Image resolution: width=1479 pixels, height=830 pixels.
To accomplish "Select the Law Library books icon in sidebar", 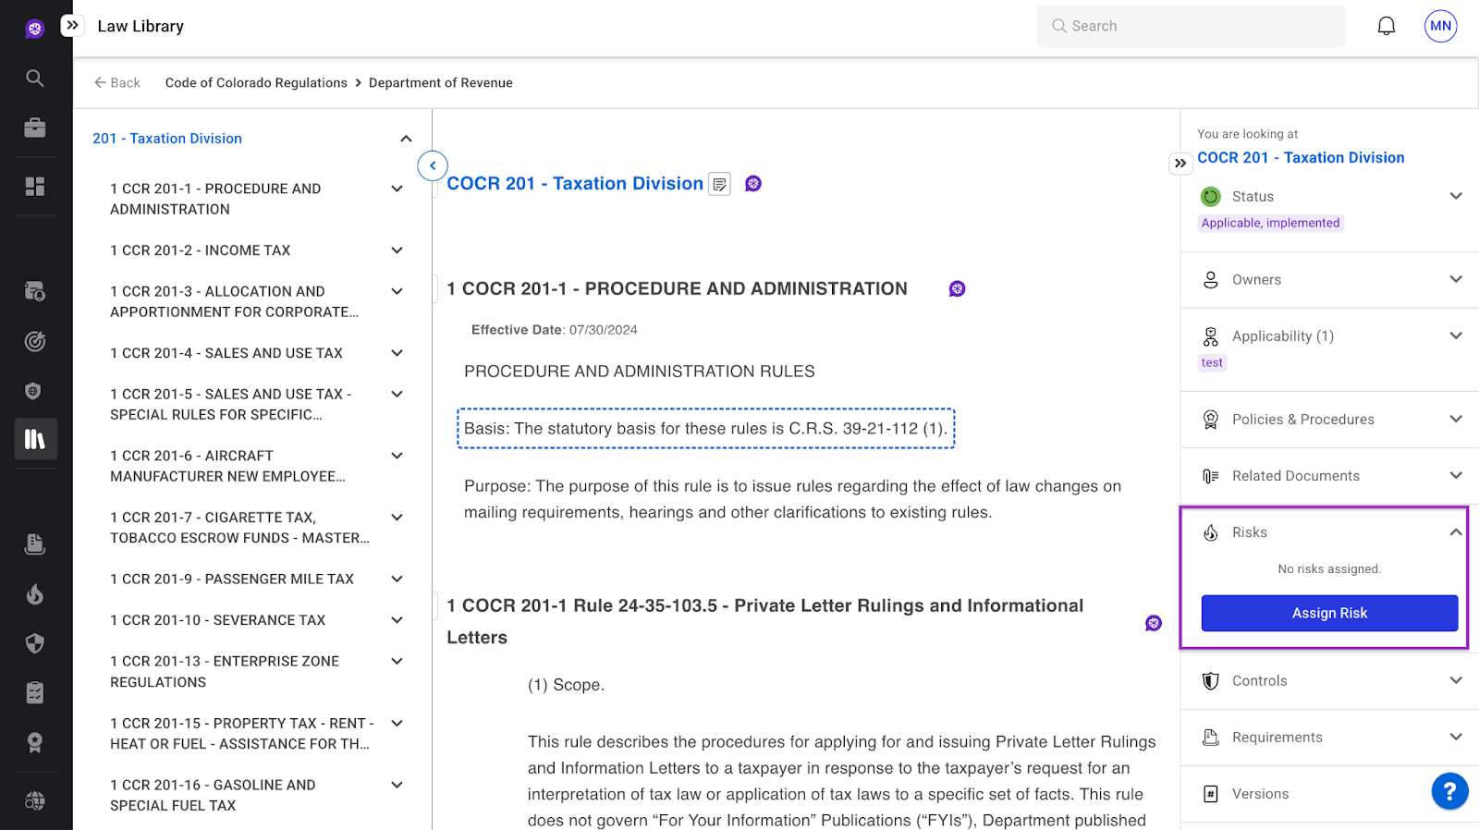I will coord(35,439).
